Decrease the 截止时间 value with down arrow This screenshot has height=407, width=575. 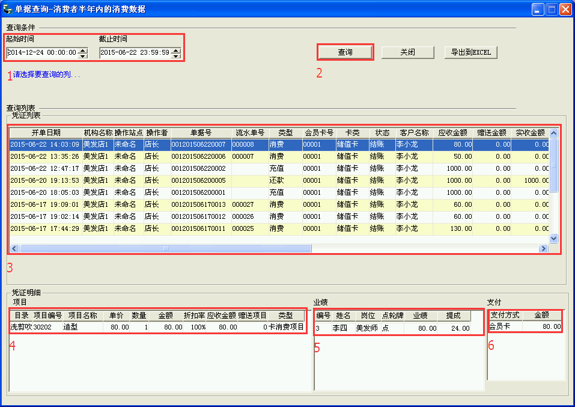click(x=176, y=56)
